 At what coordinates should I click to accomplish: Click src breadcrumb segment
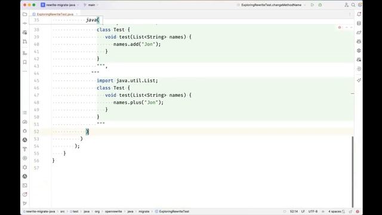pos(62,211)
